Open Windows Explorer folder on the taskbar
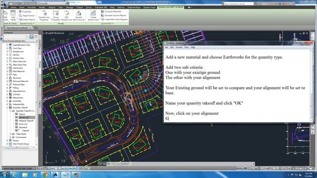 (x=25, y=175)
